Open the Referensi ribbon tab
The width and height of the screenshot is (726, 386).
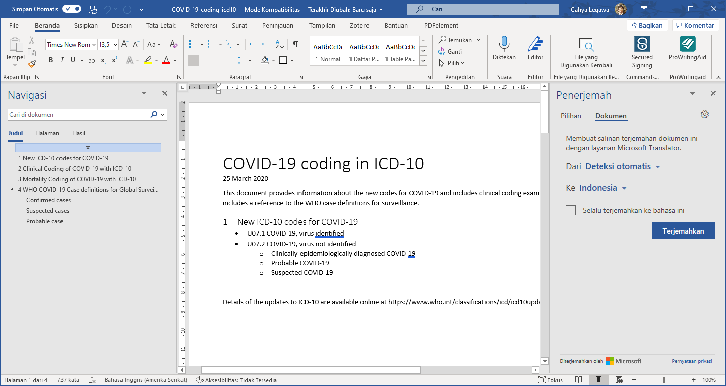tap(203, 25)
